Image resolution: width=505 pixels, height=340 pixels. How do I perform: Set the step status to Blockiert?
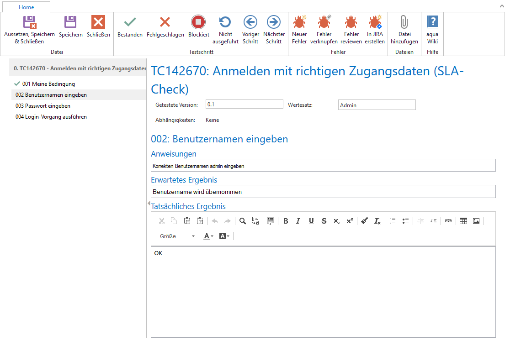(198, 27)
